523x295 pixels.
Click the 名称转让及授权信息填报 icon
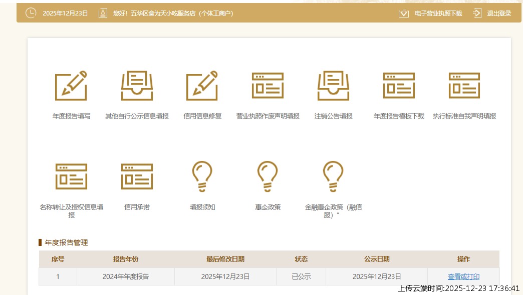71,176
